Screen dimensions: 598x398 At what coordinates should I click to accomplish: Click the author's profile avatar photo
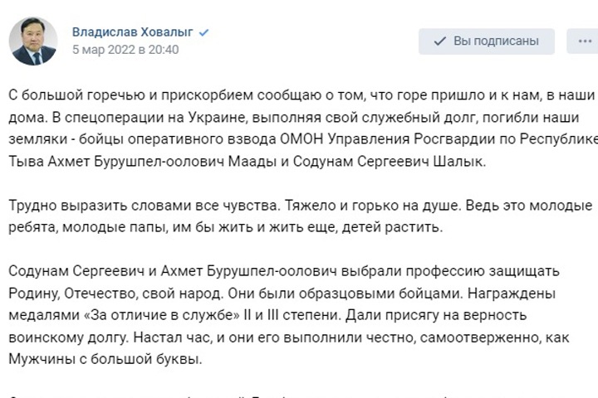click(x=33, y=41)
